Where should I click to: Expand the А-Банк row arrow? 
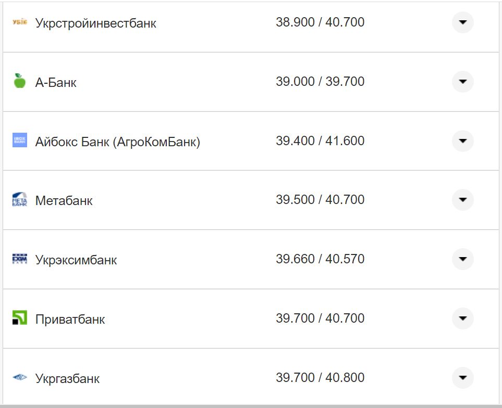tap(462, 82)
